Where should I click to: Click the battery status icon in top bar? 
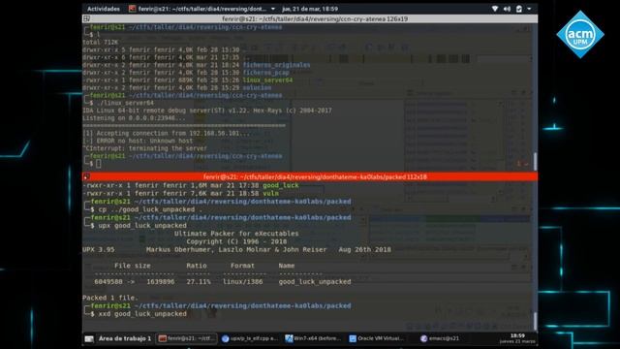(x=519, y=9)
